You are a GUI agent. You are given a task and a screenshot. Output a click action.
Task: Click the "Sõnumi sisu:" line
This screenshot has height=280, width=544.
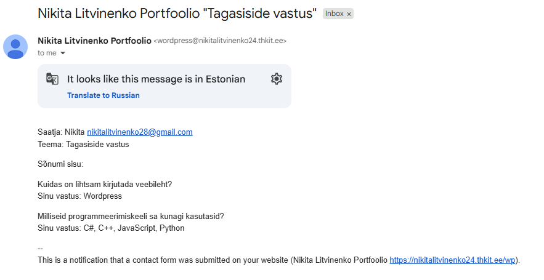(60, 164)
